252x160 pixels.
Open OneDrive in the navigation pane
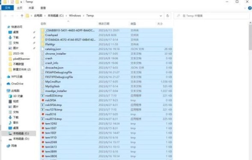pyautogui.click(x=17, y=84)
